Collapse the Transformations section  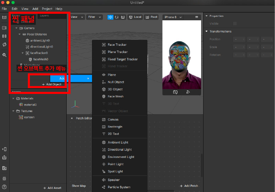click(207, 31)
